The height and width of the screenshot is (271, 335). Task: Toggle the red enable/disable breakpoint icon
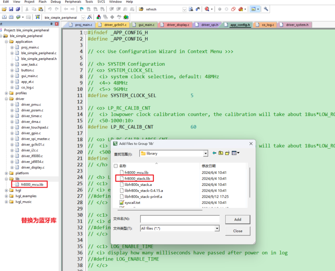coord(233,9)
